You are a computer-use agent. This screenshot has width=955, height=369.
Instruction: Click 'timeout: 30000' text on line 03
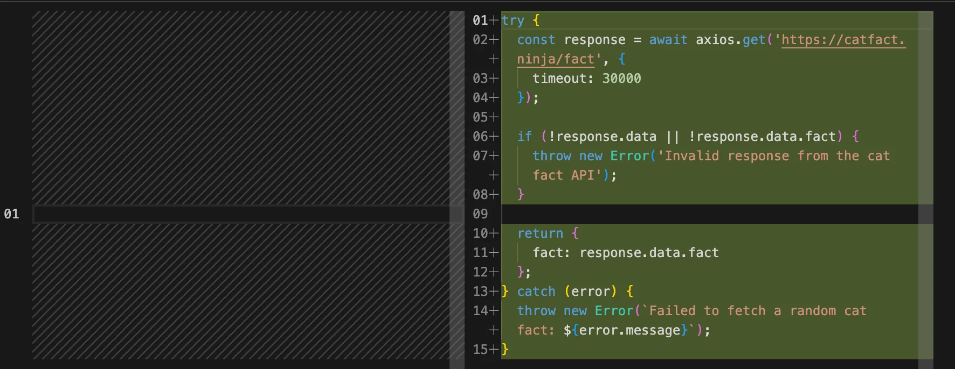pos(587,79)
